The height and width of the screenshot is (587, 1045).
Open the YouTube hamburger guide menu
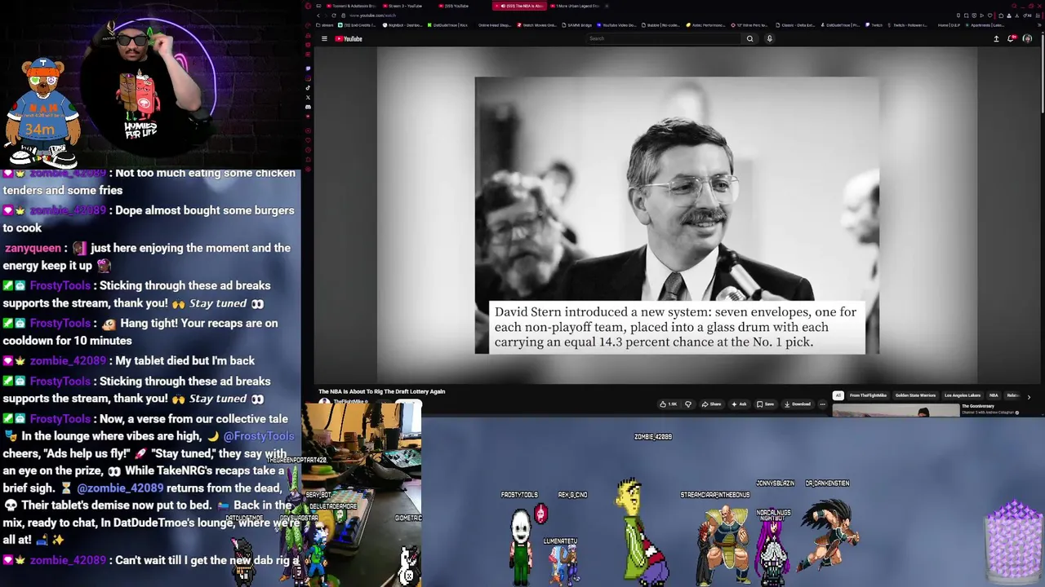324,38
